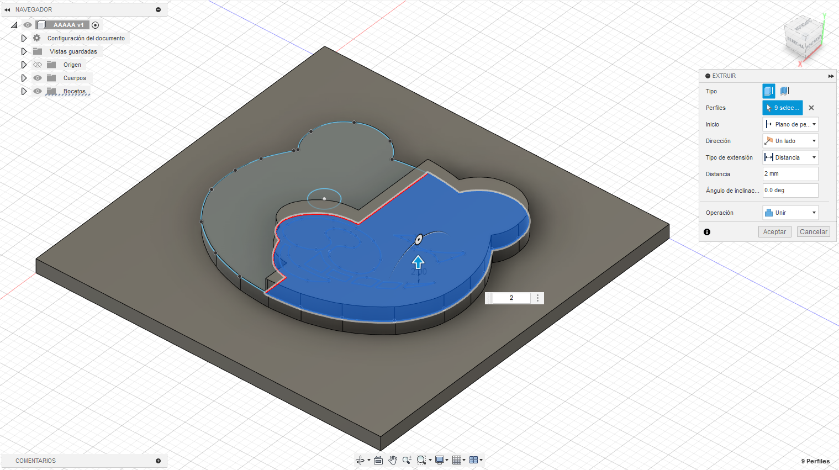
Task: Expand Configuración del documento node
Action: (24, 38)
